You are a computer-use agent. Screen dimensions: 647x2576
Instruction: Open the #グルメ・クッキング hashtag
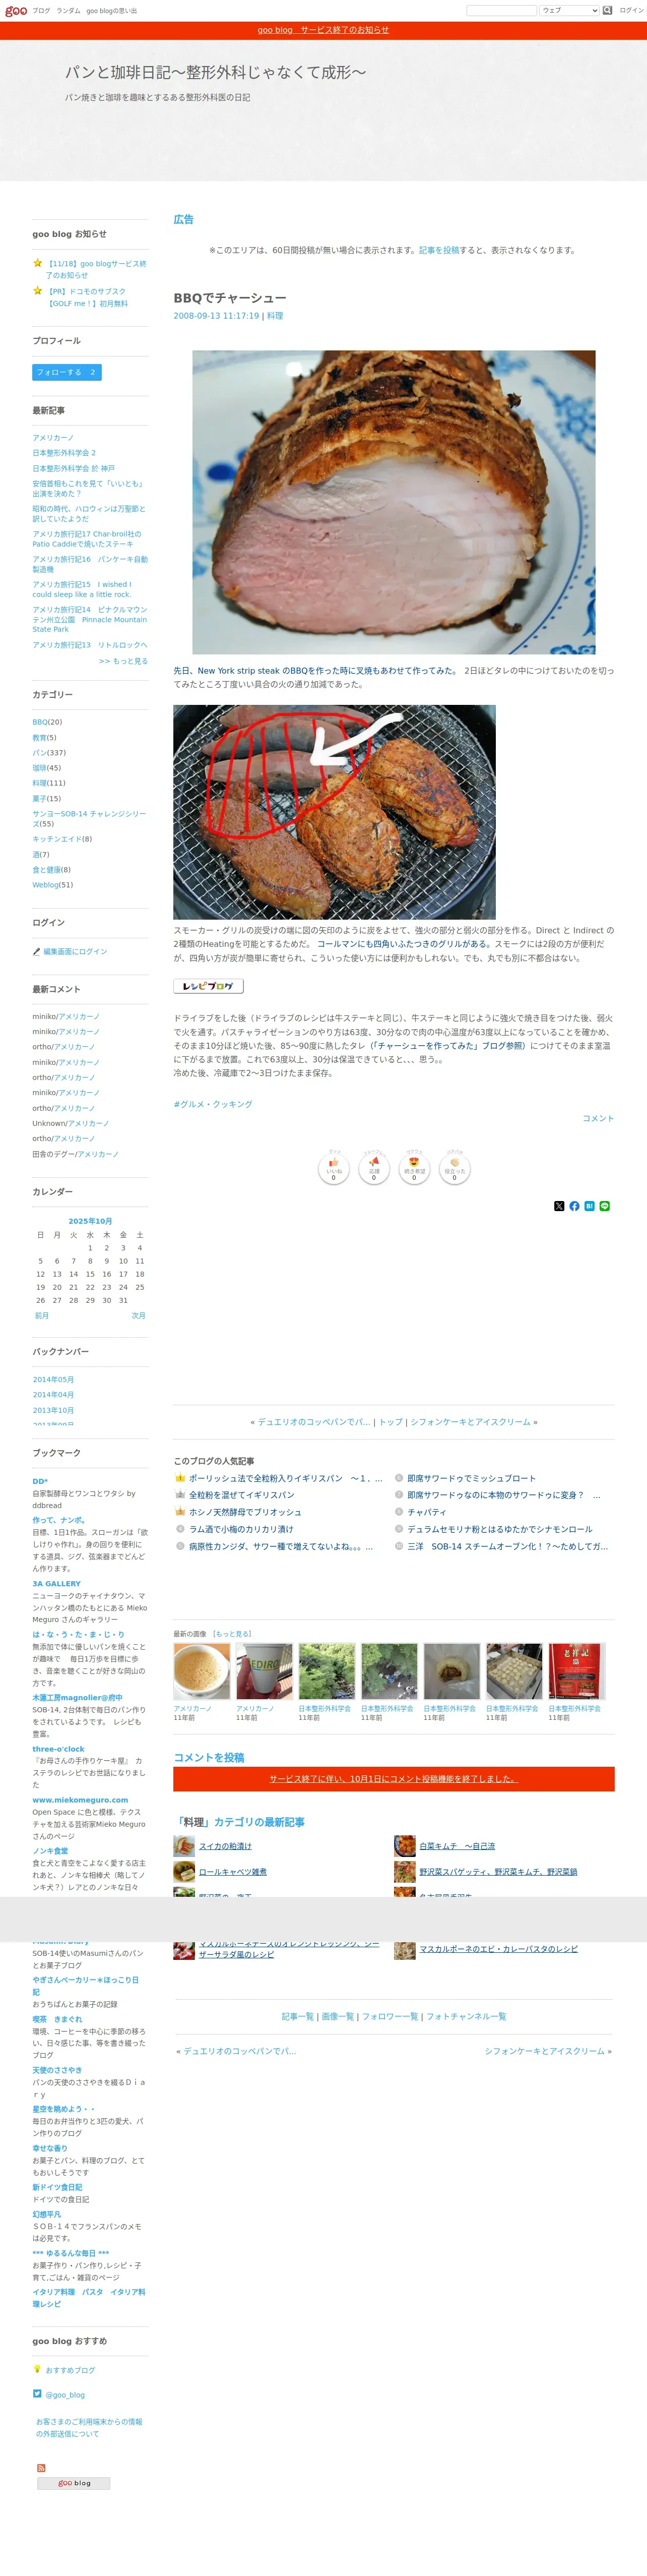213,1104
